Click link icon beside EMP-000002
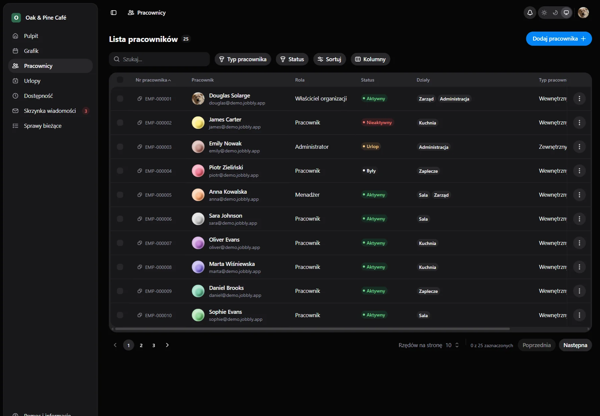This screenshot has height=416, width=600. [140, 122]
